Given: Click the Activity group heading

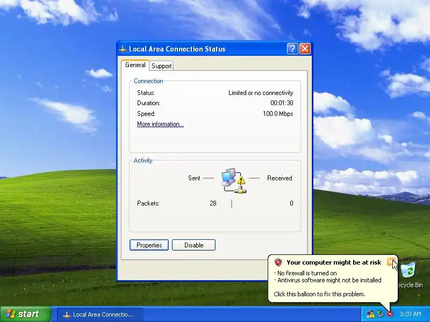Looking at the screenshot, I should click(143, 160).
